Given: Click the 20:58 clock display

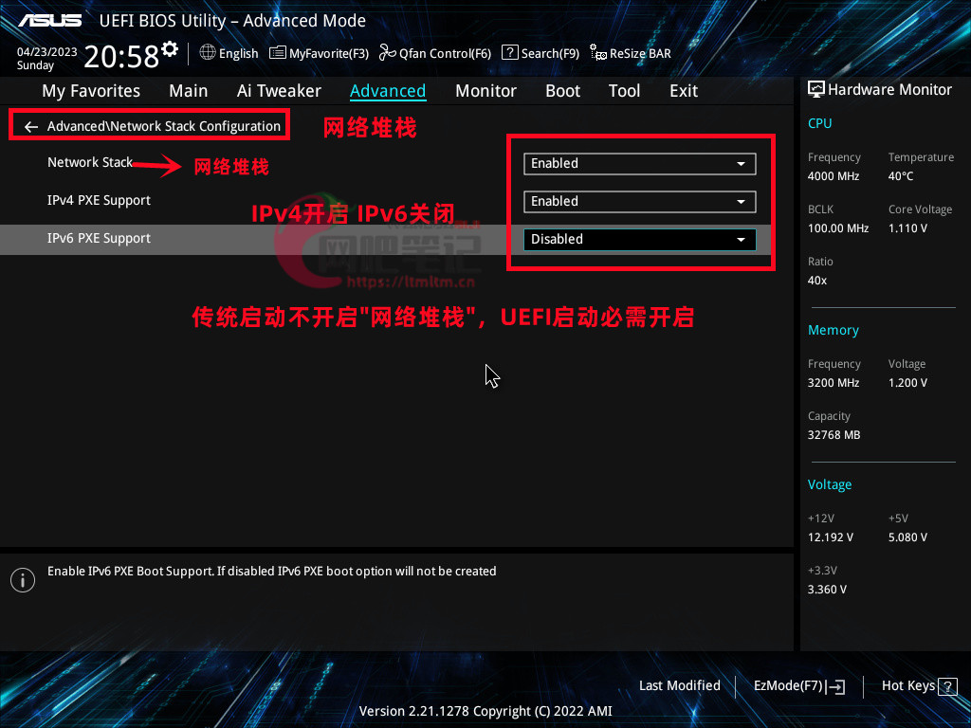Looking at the screenshot, I should pyautogui.click(x=121, y=57).
